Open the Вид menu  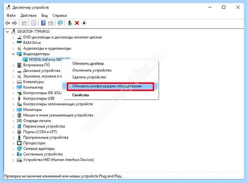coord(44,15)
